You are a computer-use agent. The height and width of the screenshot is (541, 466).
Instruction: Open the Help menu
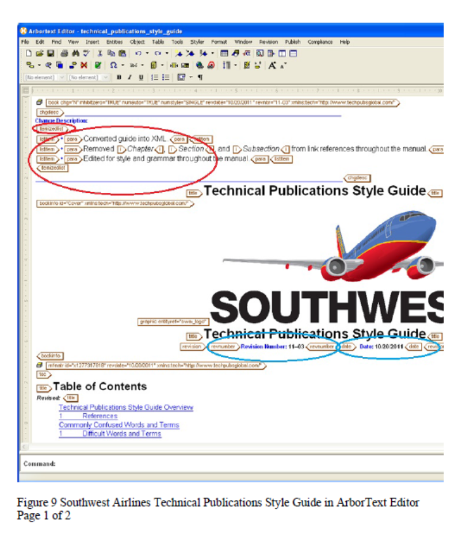pos(345,42)
